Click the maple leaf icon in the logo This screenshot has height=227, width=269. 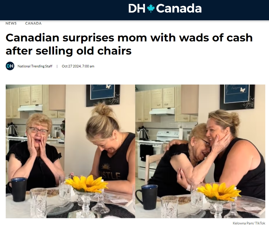tap(151, 8)
